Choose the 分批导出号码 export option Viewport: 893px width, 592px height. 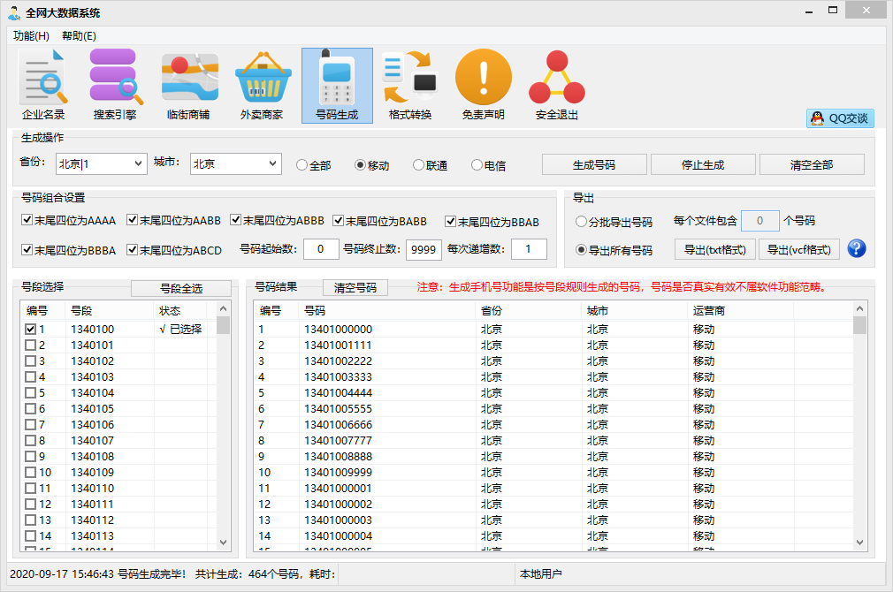pyautogui.click(x=581, y=222)
